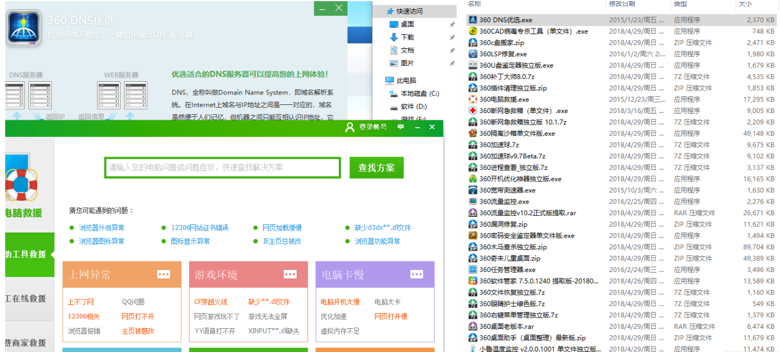Viewport: 780px width, 352px height.
Task: Select the 360宽带测速器.exe icon
Action: [x=473, y=190]
